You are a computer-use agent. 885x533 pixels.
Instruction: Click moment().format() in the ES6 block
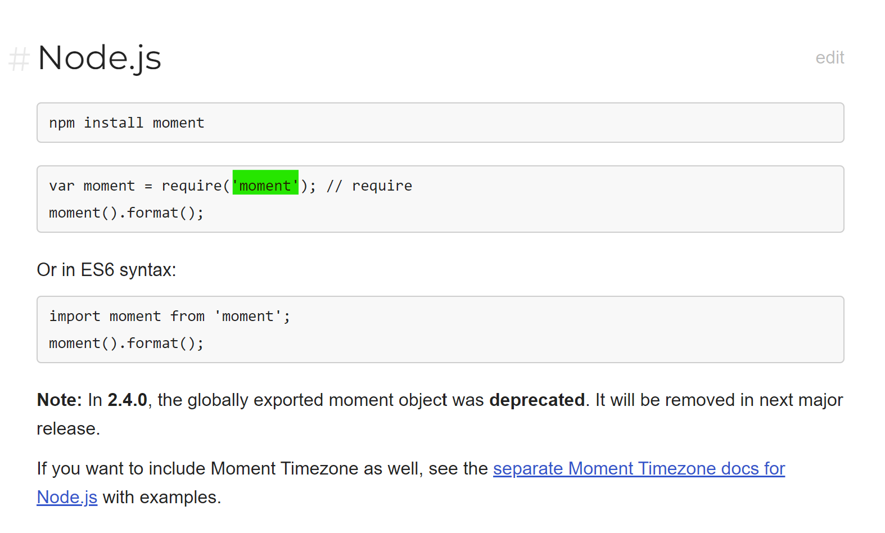(126, 343)
